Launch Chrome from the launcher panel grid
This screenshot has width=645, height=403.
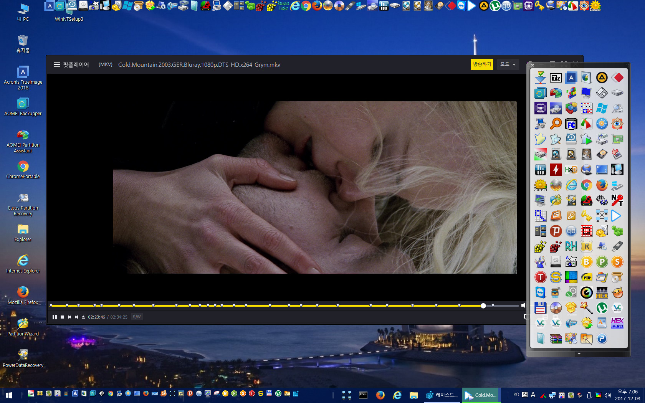coord(586,185)
